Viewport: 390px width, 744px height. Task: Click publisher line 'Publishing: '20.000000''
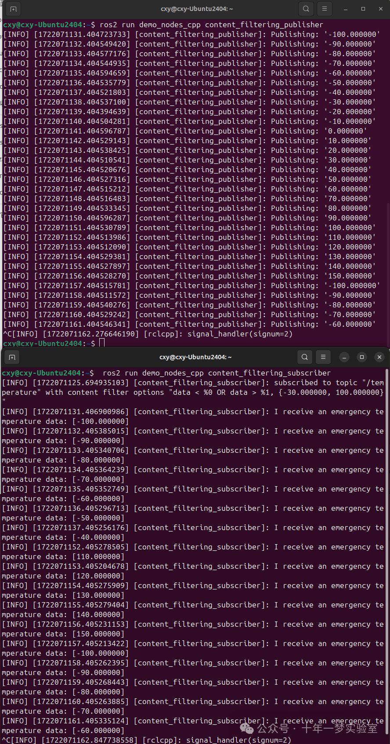tap(187, 150)
